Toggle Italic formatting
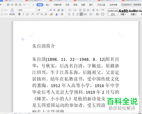Viewport: 142px width, 114px height. click(23, 14)
